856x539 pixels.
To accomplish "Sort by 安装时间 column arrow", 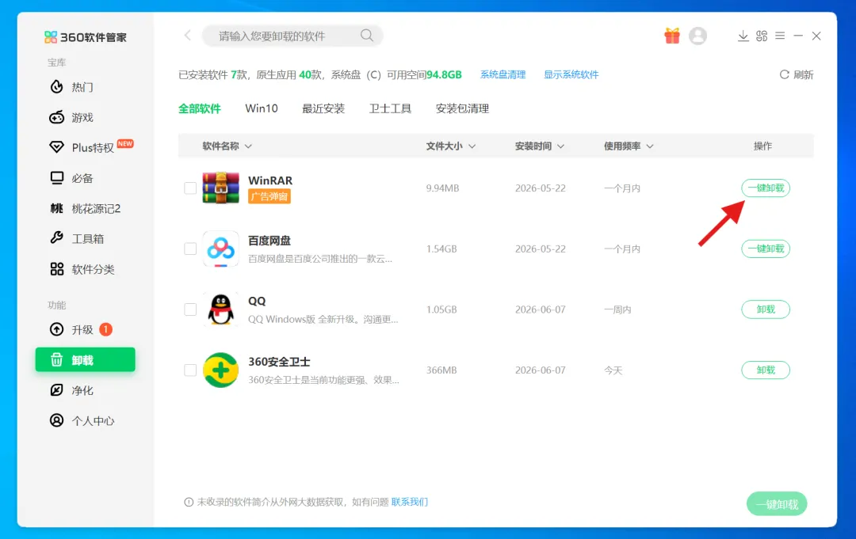I will point(560,146).
